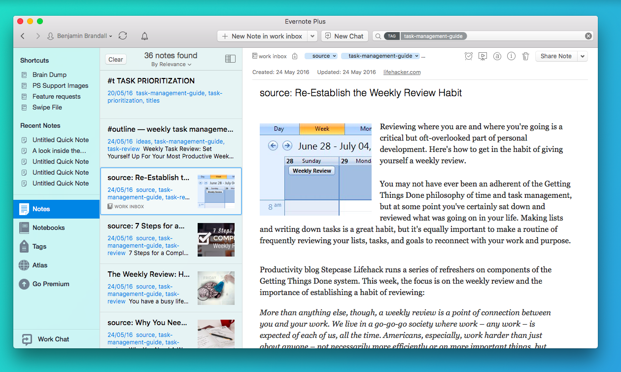
Task: Click Go Premium in sidebar
Action: pos(56,284)
